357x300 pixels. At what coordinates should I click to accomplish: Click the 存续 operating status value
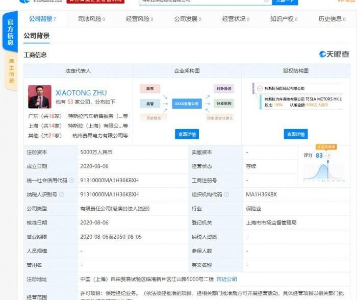251,166
